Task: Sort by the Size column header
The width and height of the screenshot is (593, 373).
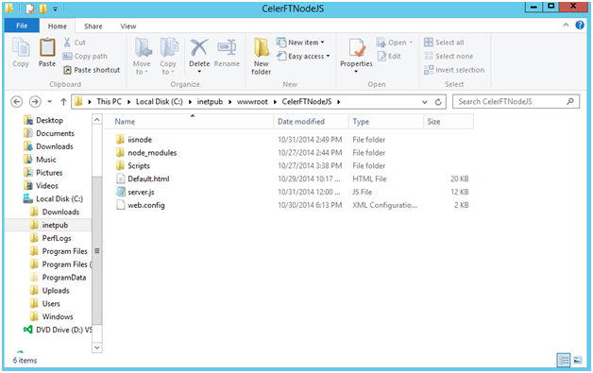Action: [x=449, y=122]
